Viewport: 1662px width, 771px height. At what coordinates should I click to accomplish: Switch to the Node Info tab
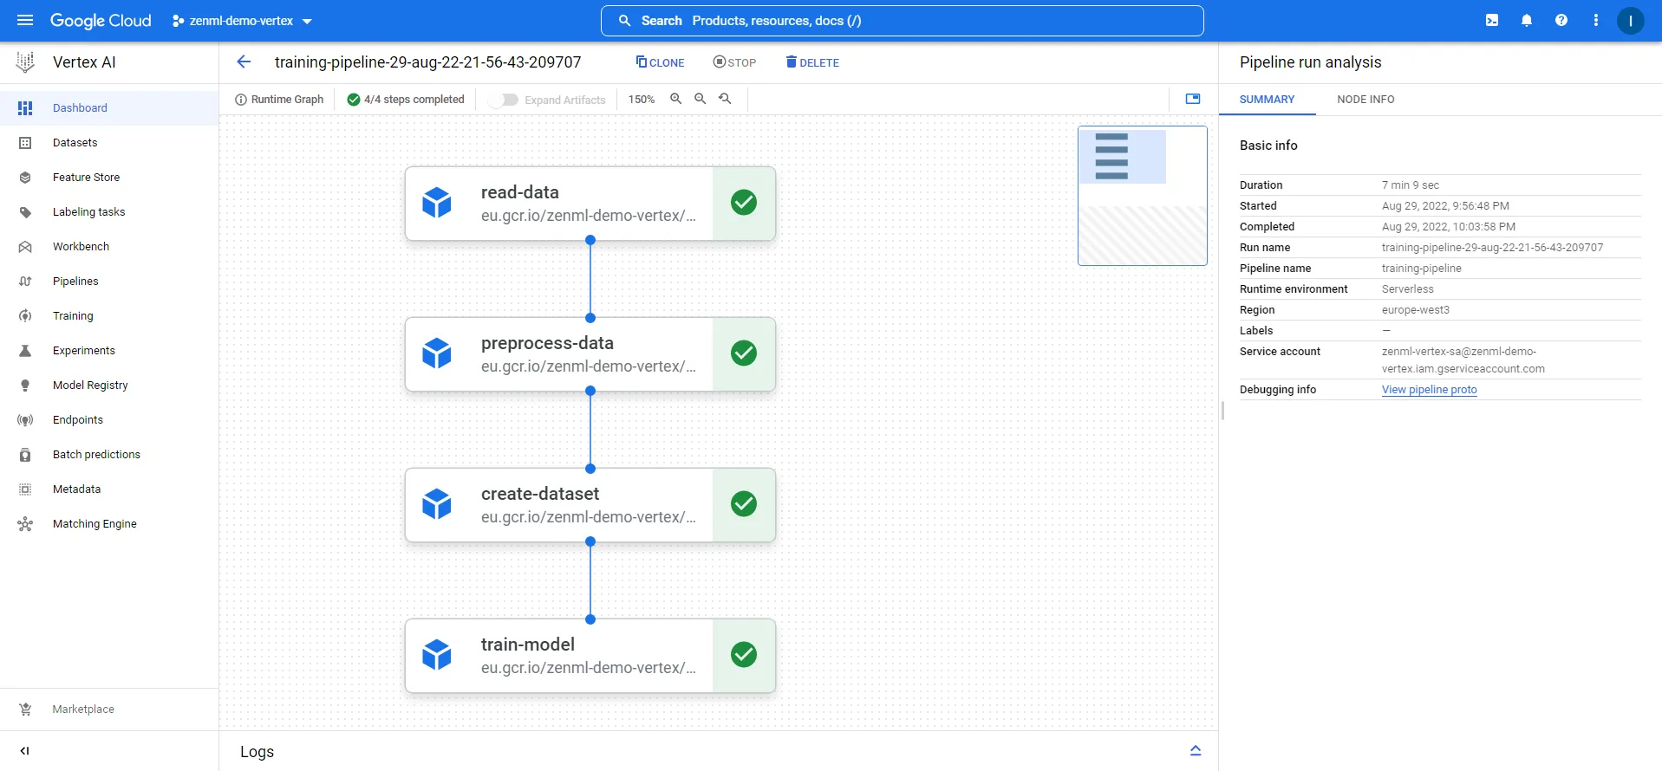tap(1365, 100)
